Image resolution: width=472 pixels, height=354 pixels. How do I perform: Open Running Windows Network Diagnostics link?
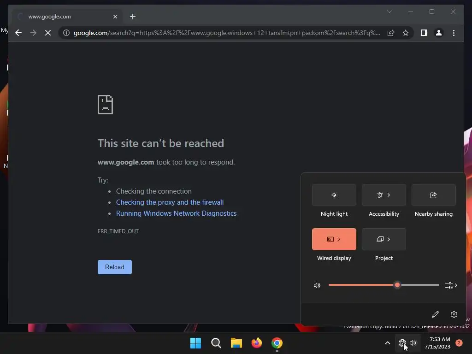click(x=177, y=213)
